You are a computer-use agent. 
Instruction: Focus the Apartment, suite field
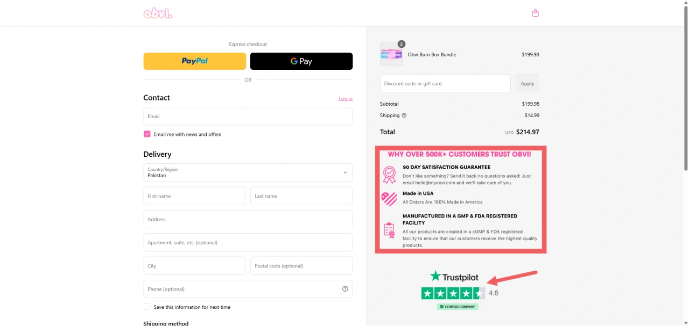coord(248,242)
